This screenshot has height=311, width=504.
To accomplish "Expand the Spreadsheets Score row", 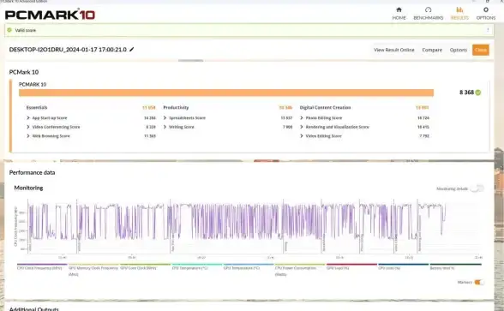I will click(165, 118).
